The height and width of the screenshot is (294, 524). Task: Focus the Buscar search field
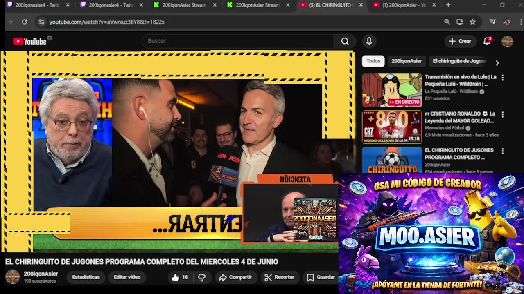point(237,41)
